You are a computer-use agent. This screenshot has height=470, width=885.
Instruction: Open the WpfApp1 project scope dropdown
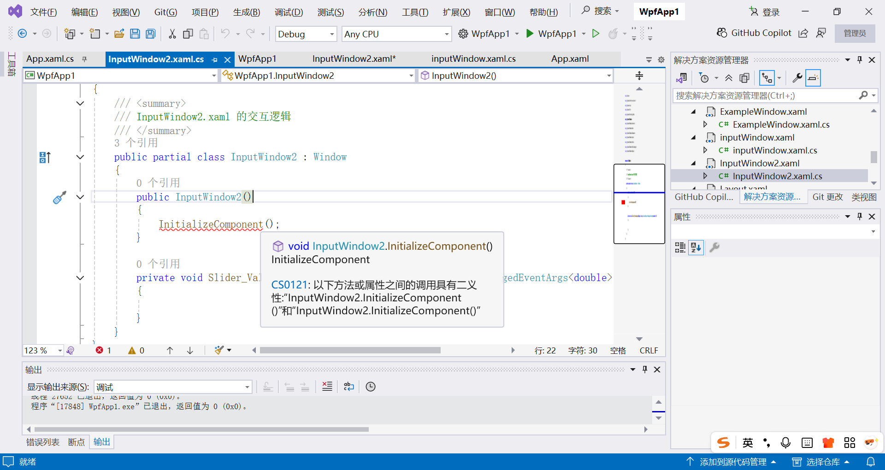click(121, 76)
